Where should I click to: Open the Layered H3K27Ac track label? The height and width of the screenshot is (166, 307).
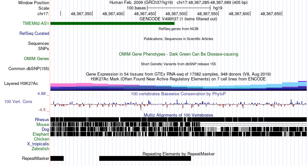tap(21, 84)
